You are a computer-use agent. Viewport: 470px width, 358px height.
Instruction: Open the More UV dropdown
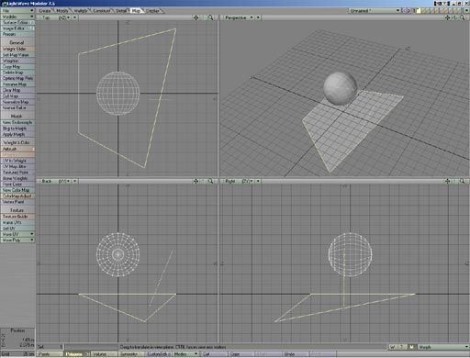[17, 234]
